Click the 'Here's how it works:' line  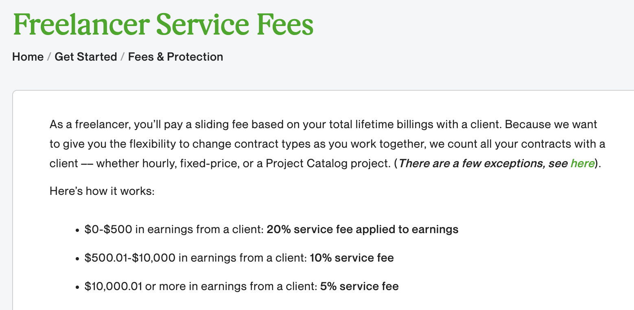102,191
